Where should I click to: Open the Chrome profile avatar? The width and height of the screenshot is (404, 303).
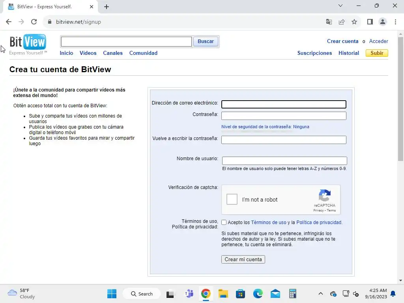click(383, 22)
